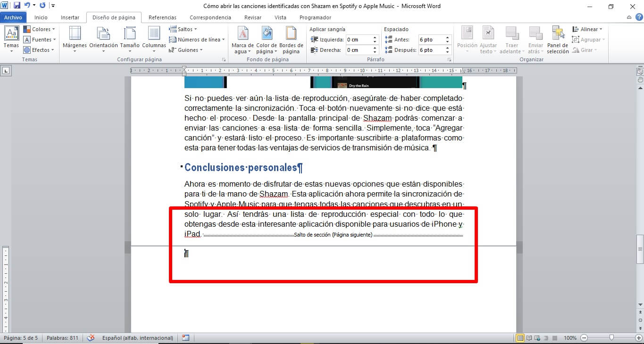This screenshot has height=344, width=644.
Task: Customize the Quick Access Toolbar
Action: click(52, 6)
